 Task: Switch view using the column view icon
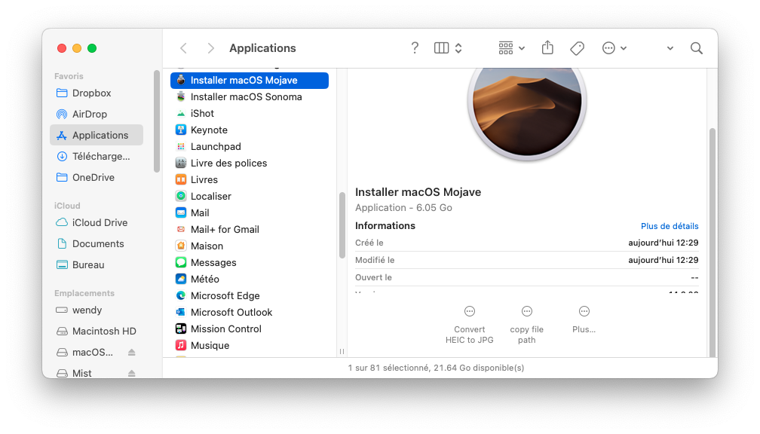(442, 48)
